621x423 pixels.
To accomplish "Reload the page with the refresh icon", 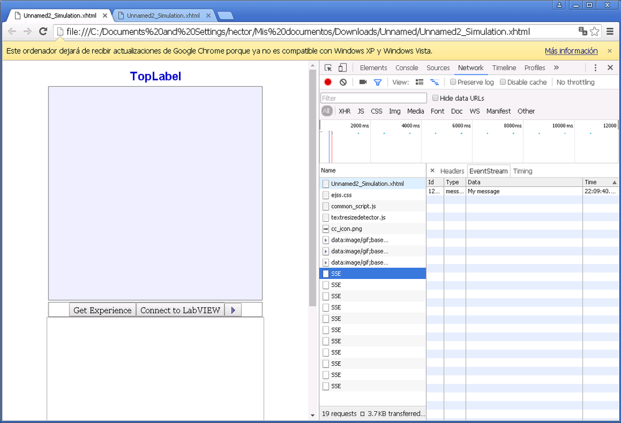I will click(x=43, y=31).
